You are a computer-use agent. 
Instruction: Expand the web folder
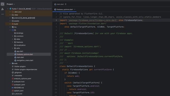point(10,63)
